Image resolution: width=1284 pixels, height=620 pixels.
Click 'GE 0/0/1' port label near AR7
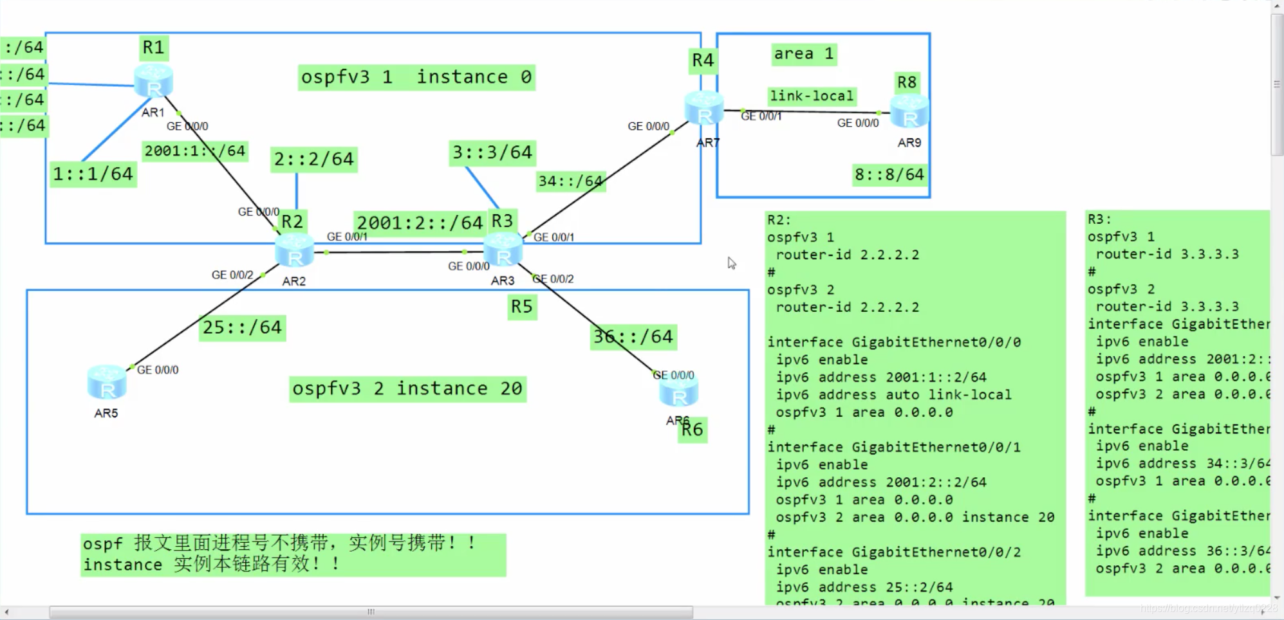pos(761,116)
